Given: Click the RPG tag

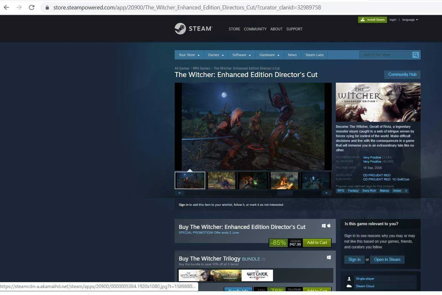Looking at the screenshot, I should (341, 191).
